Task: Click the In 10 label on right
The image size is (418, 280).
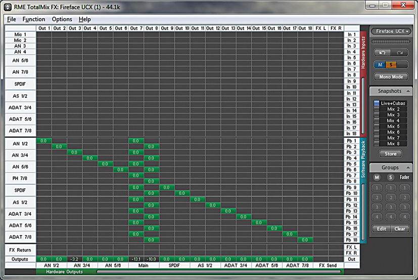Action: (352, 87)
